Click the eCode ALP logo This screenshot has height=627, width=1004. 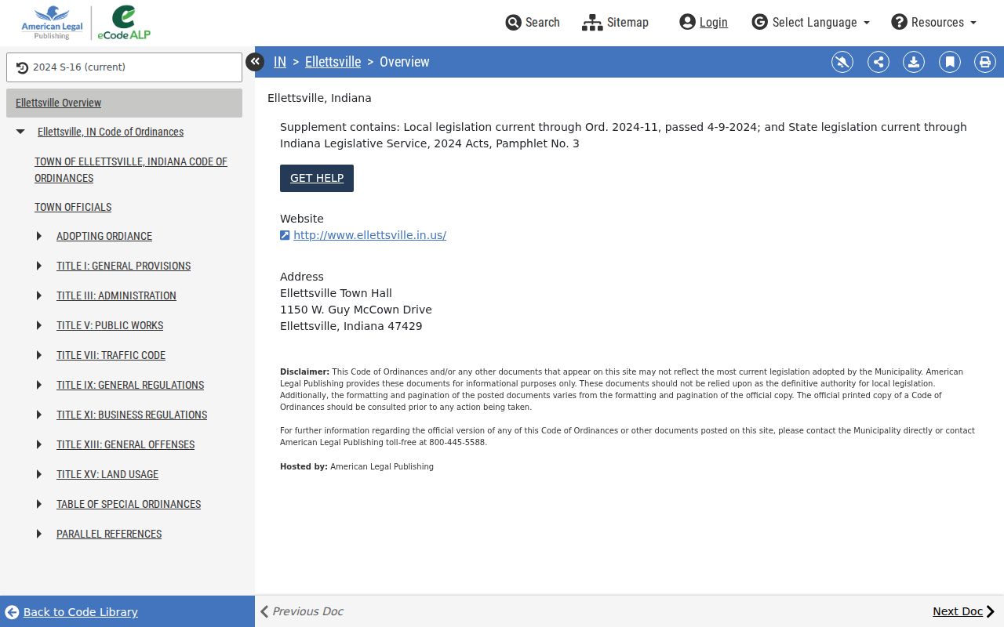click(x=124, y=23)
